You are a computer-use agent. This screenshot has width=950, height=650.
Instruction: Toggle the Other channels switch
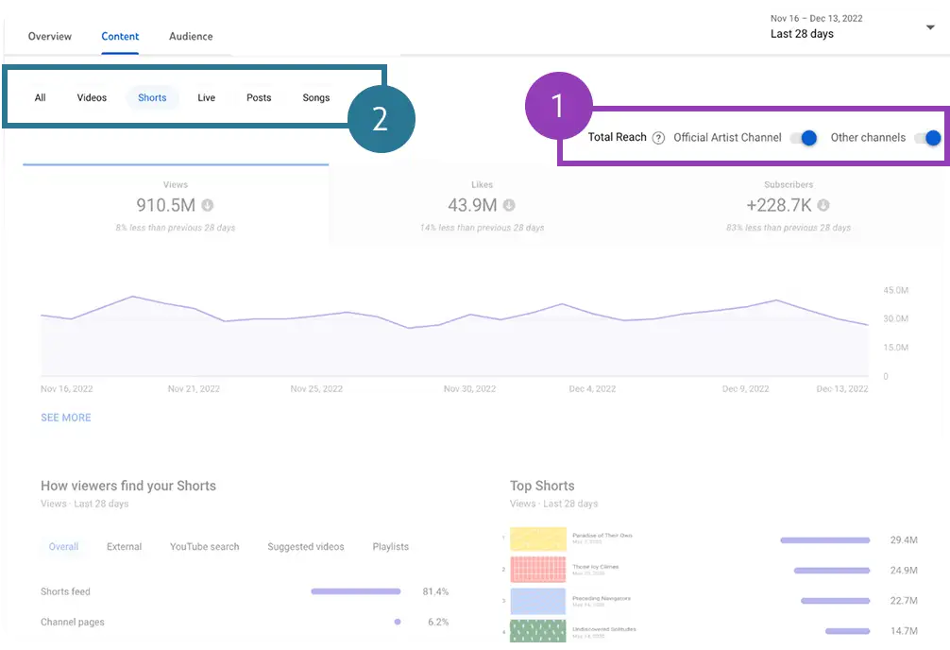(x=928, y=138)
